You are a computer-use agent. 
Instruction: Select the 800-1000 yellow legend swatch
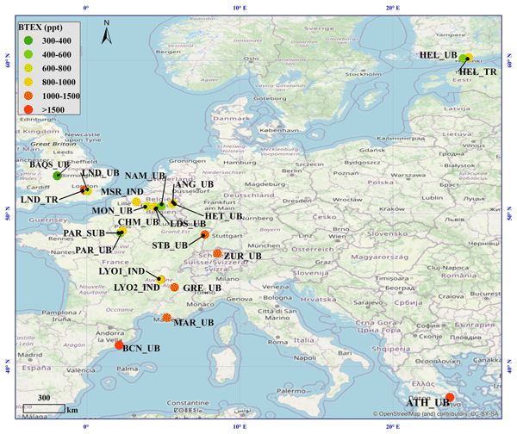coord(29,82)
